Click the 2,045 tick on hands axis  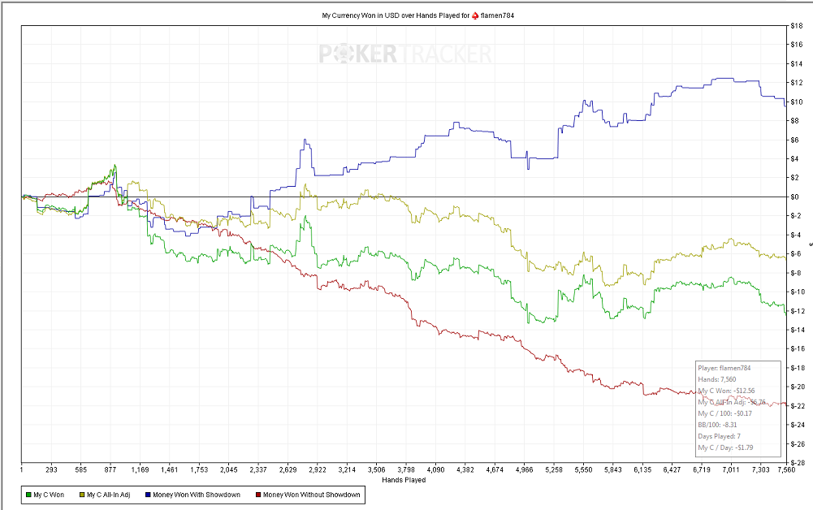pos(229,470)
